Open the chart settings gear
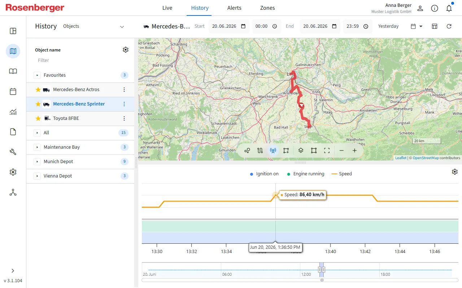The width and height of the screenshot is (462, 288). (455, 172)
